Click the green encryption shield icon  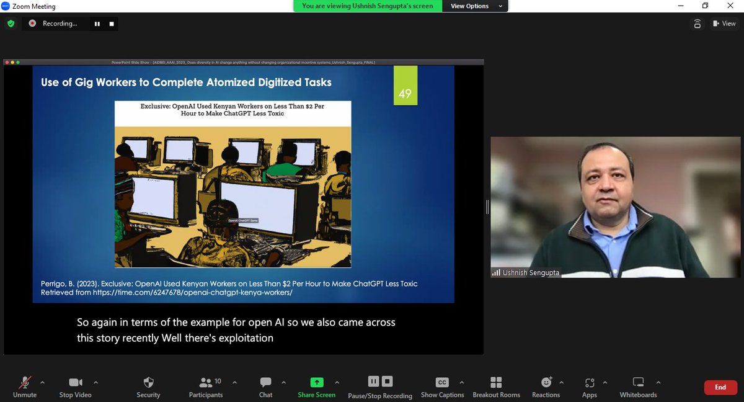coord(11,24)
